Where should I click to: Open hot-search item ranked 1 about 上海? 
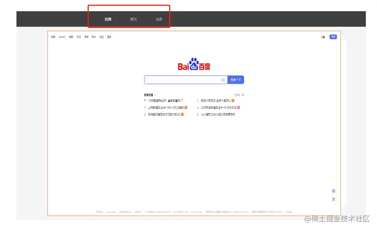166,108
